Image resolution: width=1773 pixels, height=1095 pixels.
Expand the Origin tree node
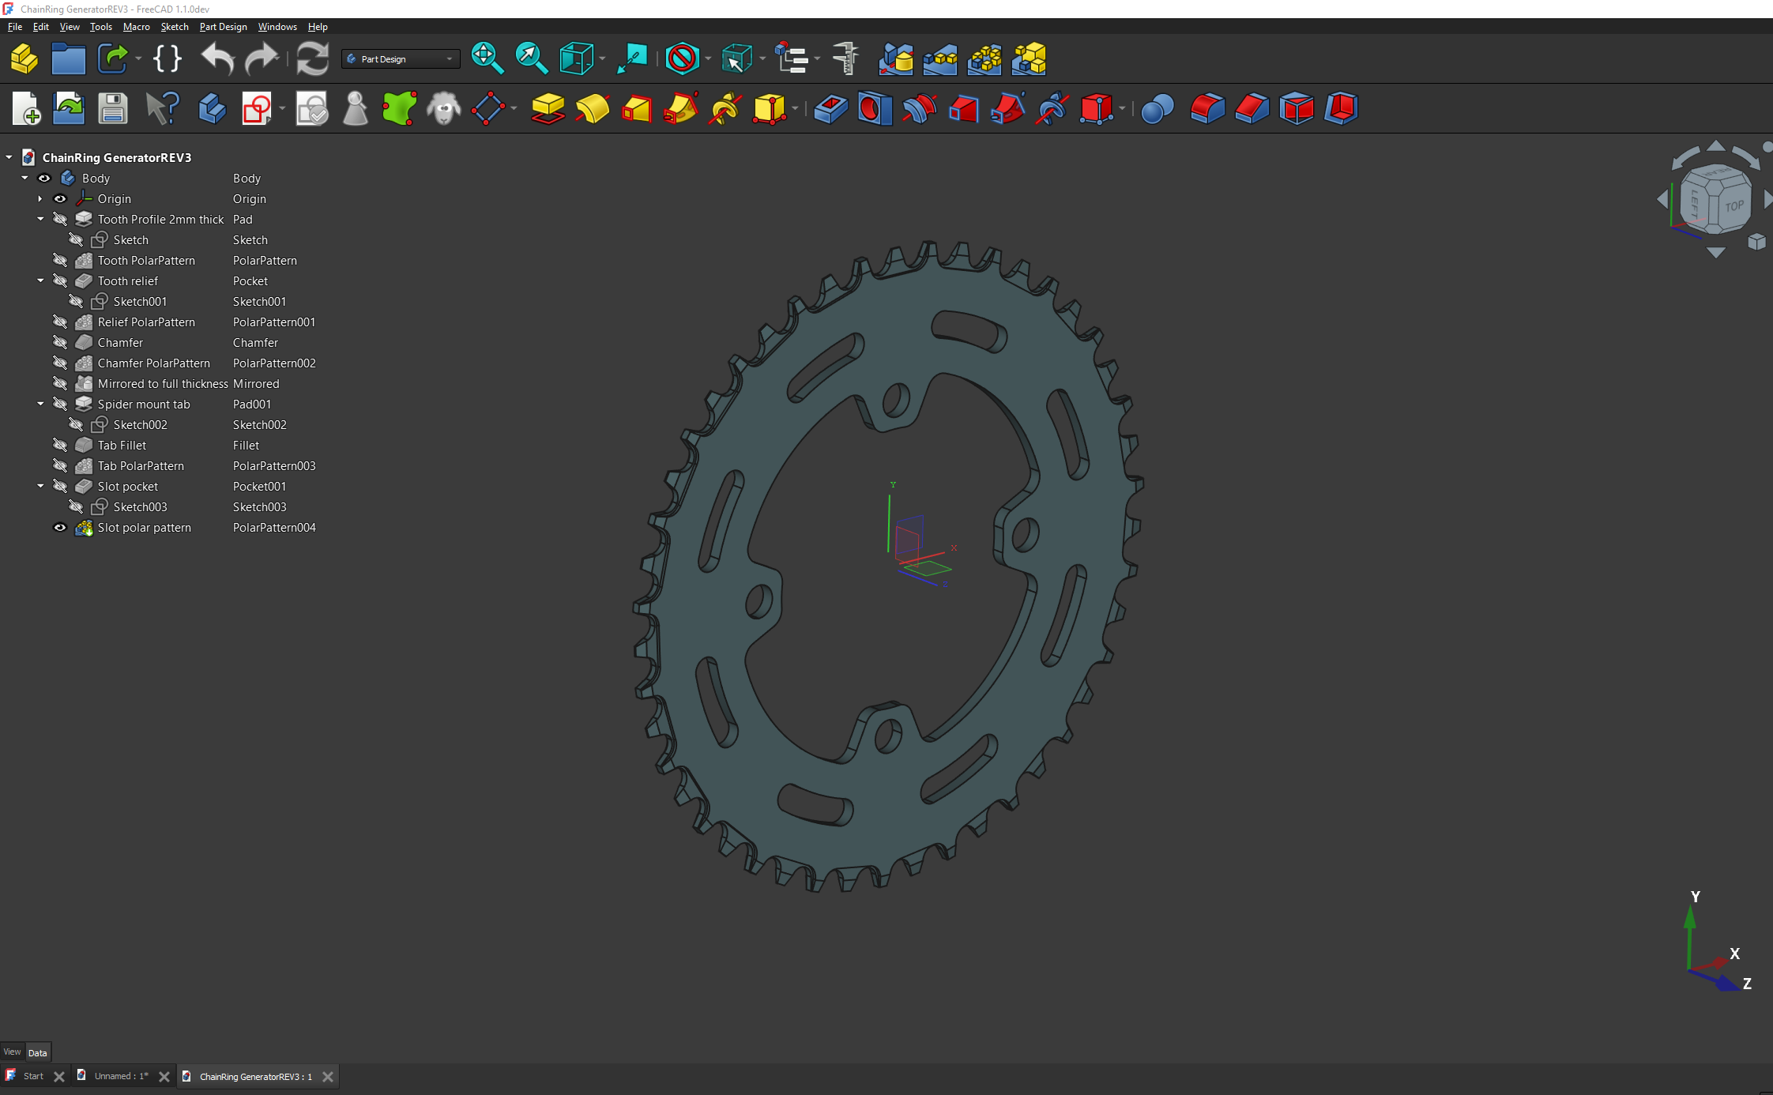[x=40, y=199]
